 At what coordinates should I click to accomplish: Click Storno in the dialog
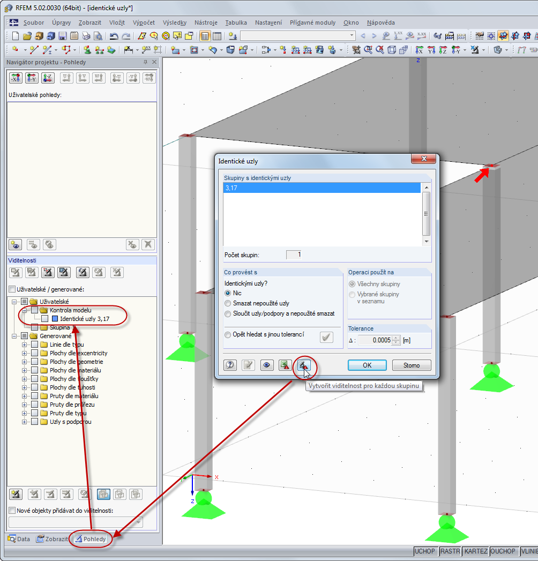[x=412, y=365]
